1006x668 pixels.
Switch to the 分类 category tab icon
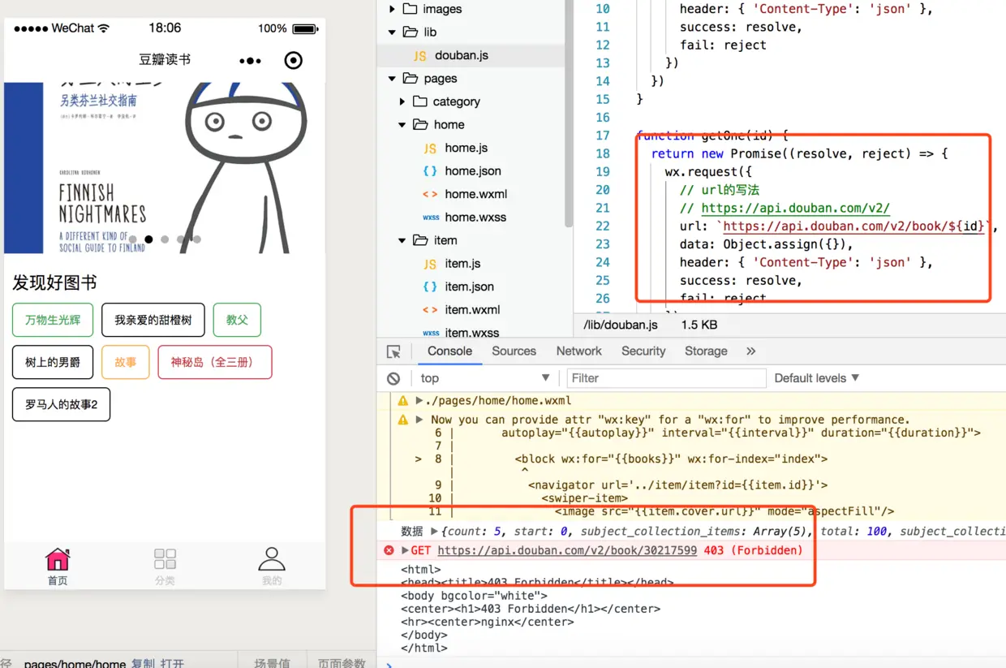coord(165,558)
